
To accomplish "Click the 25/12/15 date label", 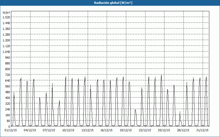I will pos(164,130).
